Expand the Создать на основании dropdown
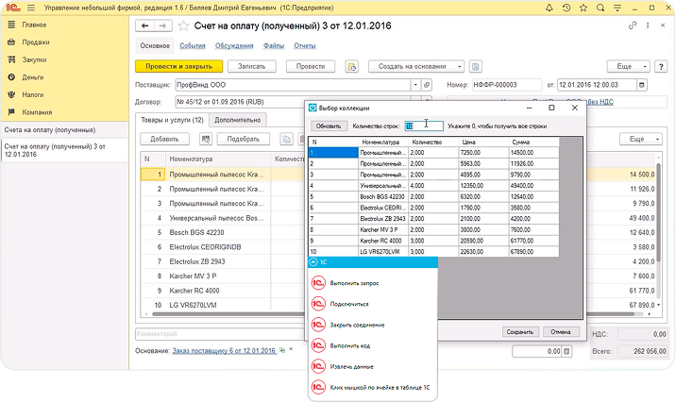Viewport: 676px width, 402px height. (x=416, y=66)
